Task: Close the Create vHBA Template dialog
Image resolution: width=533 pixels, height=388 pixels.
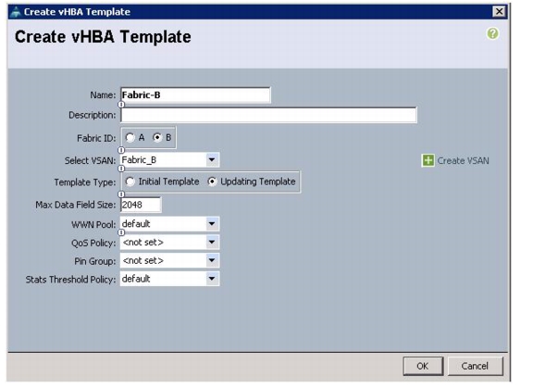Action: [499, 11]
